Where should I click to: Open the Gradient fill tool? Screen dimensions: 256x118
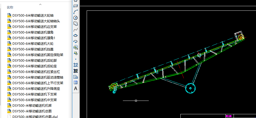pos(76,71)
